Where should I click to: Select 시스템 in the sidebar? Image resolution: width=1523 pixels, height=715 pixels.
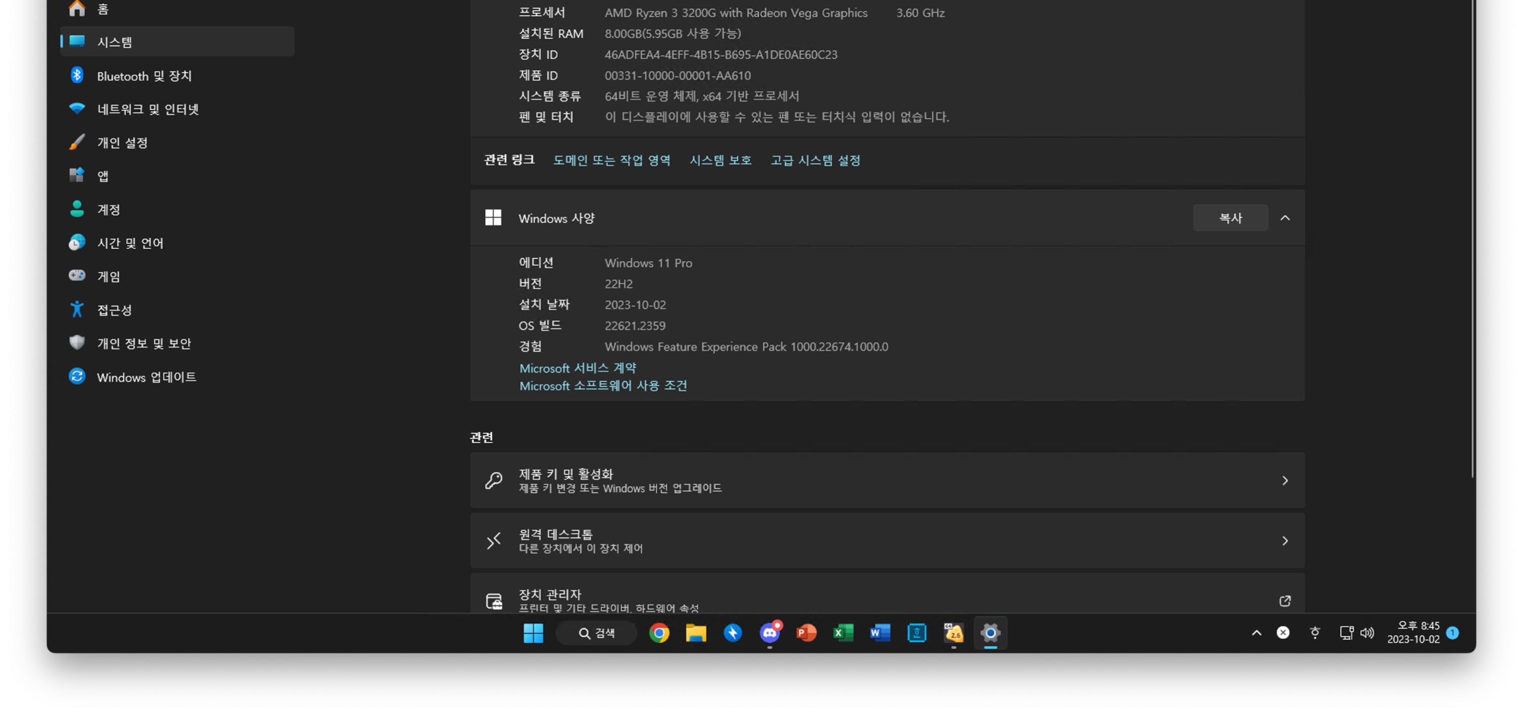[x=177, y=42]
